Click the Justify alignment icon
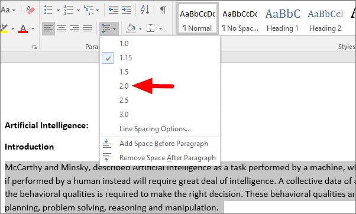Viewport: 356px width, 214px height. (x=88, y=28)
